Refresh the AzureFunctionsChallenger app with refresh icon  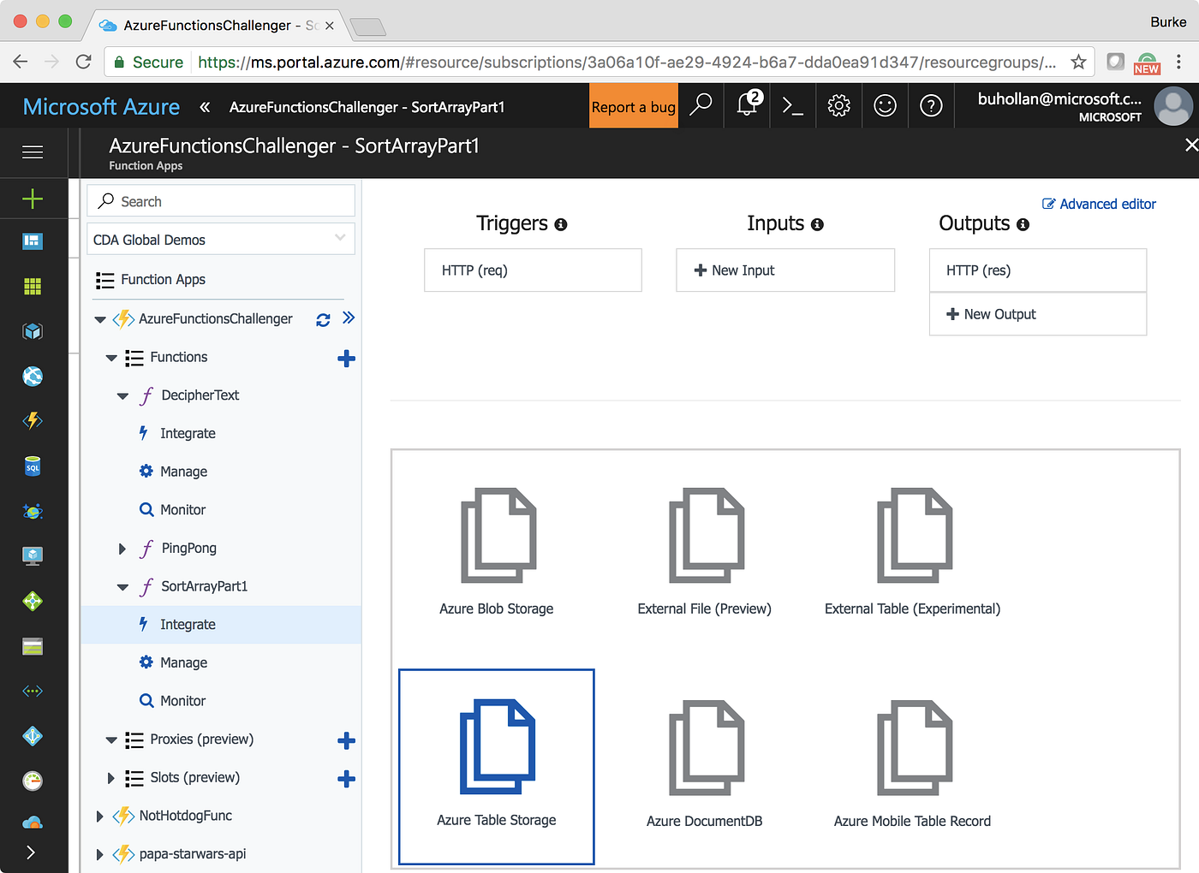pos(323,318)
